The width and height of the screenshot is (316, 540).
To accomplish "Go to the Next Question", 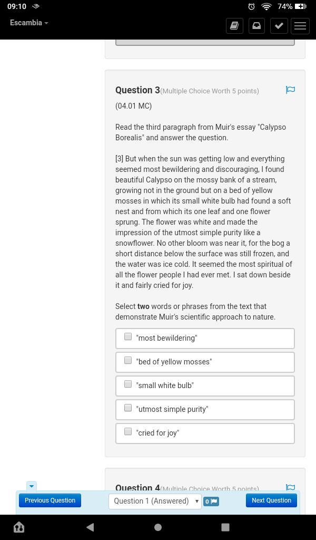I will pos(271,500).
